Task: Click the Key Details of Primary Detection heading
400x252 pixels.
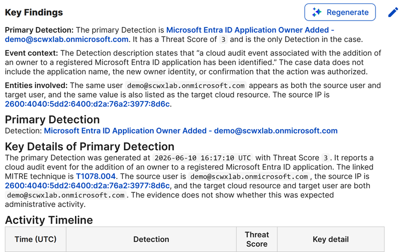Action: (89, 146)
